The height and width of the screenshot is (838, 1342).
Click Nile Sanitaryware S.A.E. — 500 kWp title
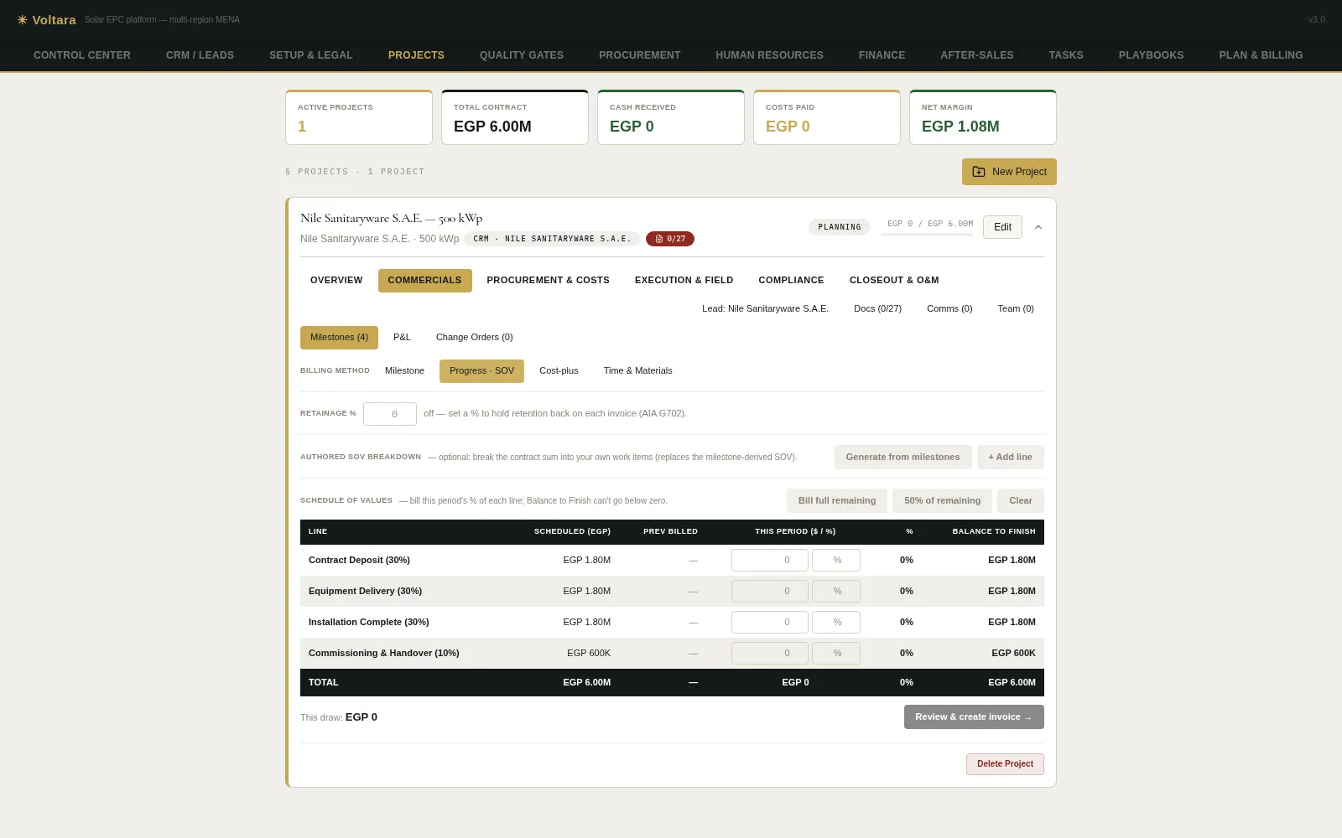[392, 219]
